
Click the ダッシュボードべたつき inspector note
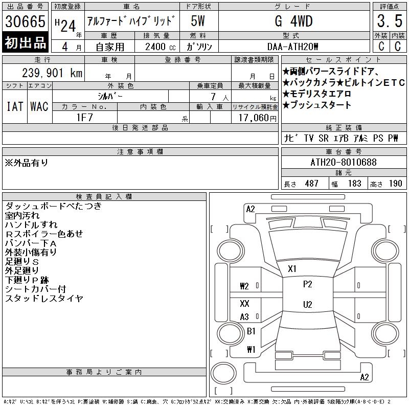53,206
